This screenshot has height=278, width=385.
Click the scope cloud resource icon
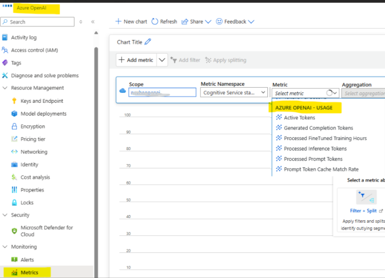click(122, 91)
